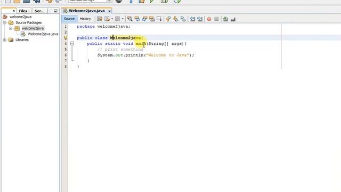Click the Libraries folder icon
341x192 pixels.
coord(11,39)
